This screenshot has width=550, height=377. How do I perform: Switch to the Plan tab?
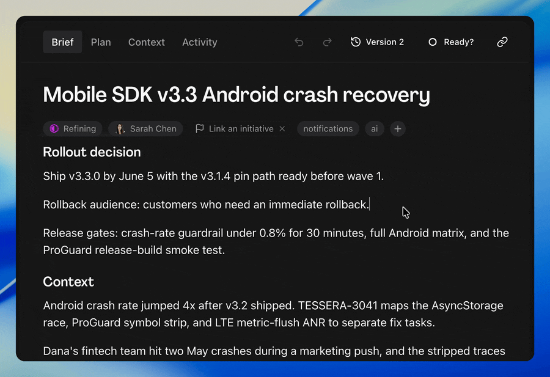click(101, 42)
